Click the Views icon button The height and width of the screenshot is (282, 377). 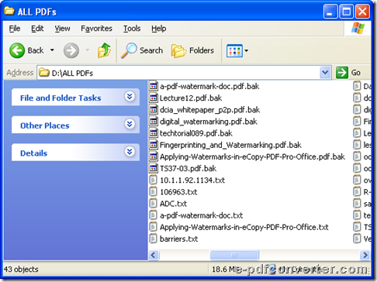234,50
